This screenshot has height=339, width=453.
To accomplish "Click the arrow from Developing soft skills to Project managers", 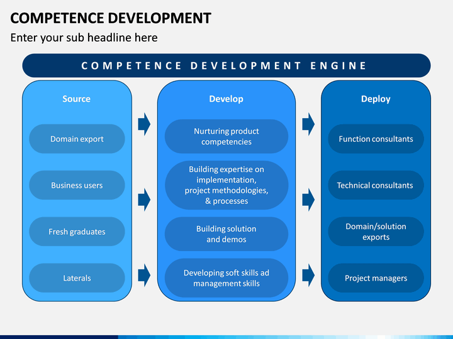I will click(308, 276).
